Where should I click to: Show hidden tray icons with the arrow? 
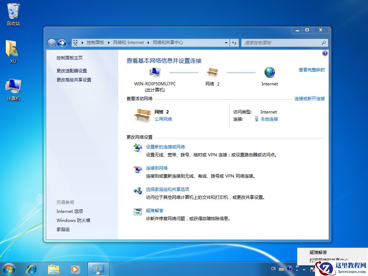[304, 269]
